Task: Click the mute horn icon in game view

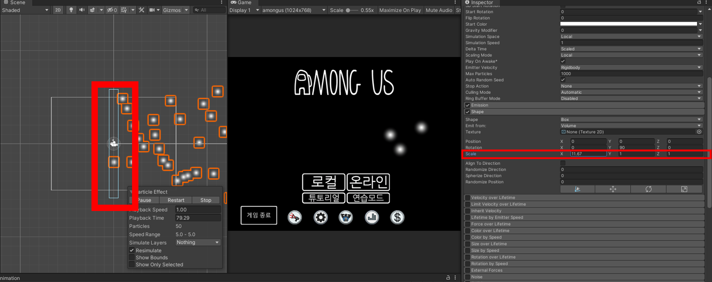Action: click(295, 217)
